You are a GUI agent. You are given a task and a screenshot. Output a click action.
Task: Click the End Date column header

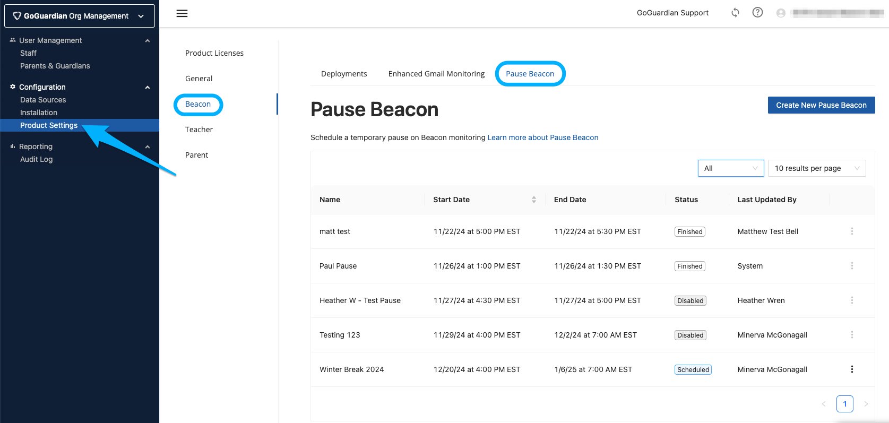[570, 200]
